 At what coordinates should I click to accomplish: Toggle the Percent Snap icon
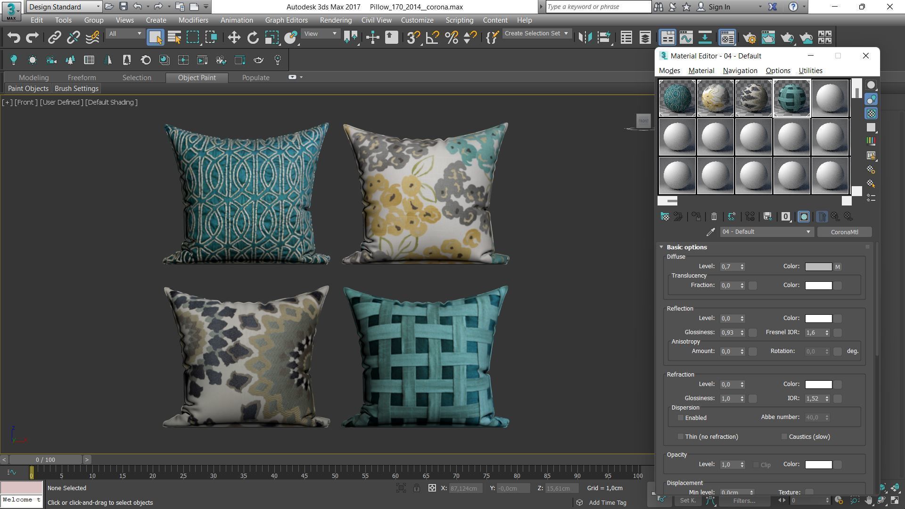click(451, 38)
